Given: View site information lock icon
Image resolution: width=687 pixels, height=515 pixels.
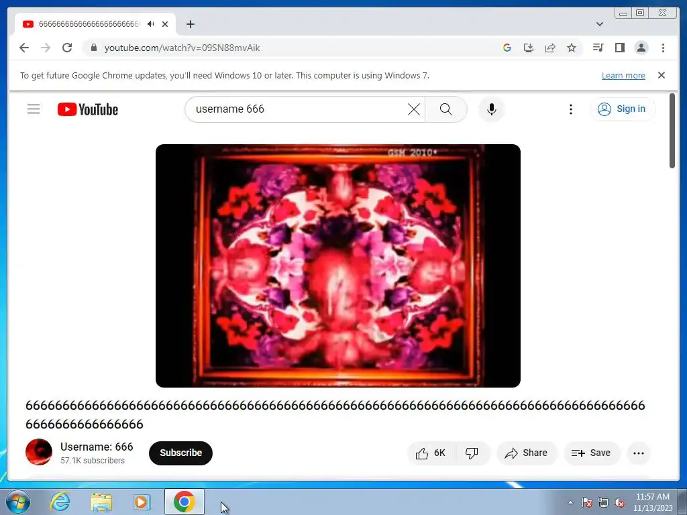Looking at the screenshot, I should tap(93, 48).
